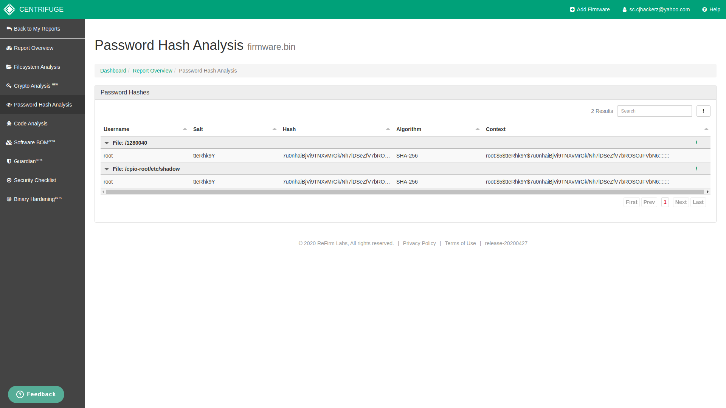Open Crypto Analysis in sidebar
Screen dimensions: 726x408
point(42,86)
